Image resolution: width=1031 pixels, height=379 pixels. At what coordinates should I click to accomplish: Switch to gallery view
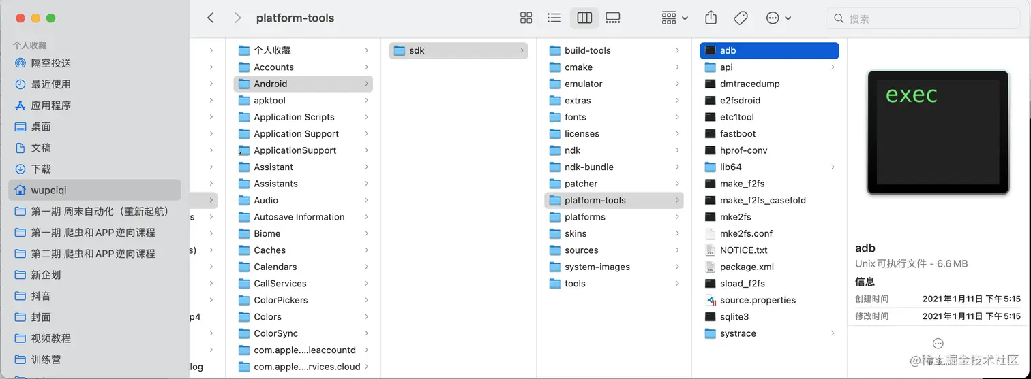(x=613, y=18)
